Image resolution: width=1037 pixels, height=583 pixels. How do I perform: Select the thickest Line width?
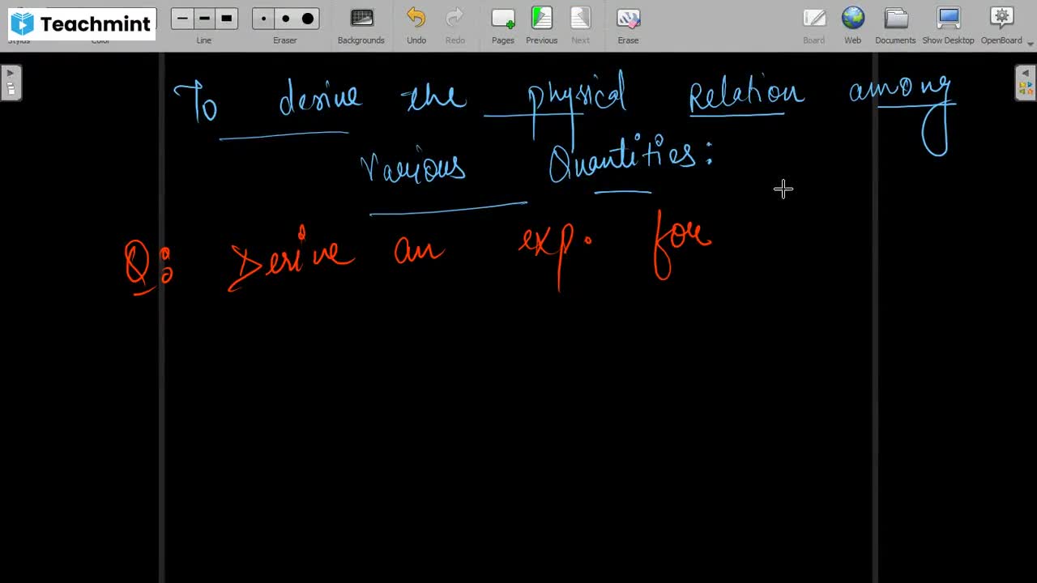pyautogui.click(x=226, y=18)
